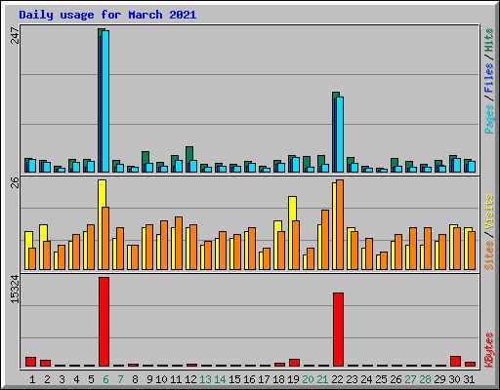The width and height of the screenshot is (500, 390).
Task: Click the 'Daily usage for March 2021' title
Action: [x=107, y=15]
